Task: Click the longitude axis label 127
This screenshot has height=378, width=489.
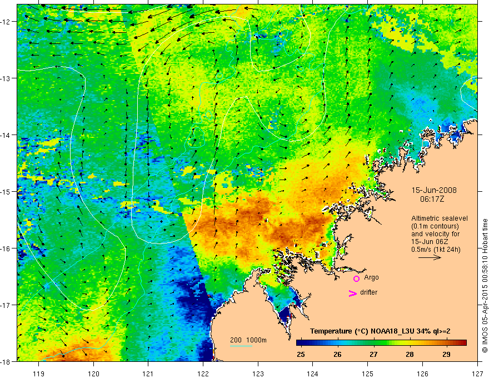Action: [477, 374]
